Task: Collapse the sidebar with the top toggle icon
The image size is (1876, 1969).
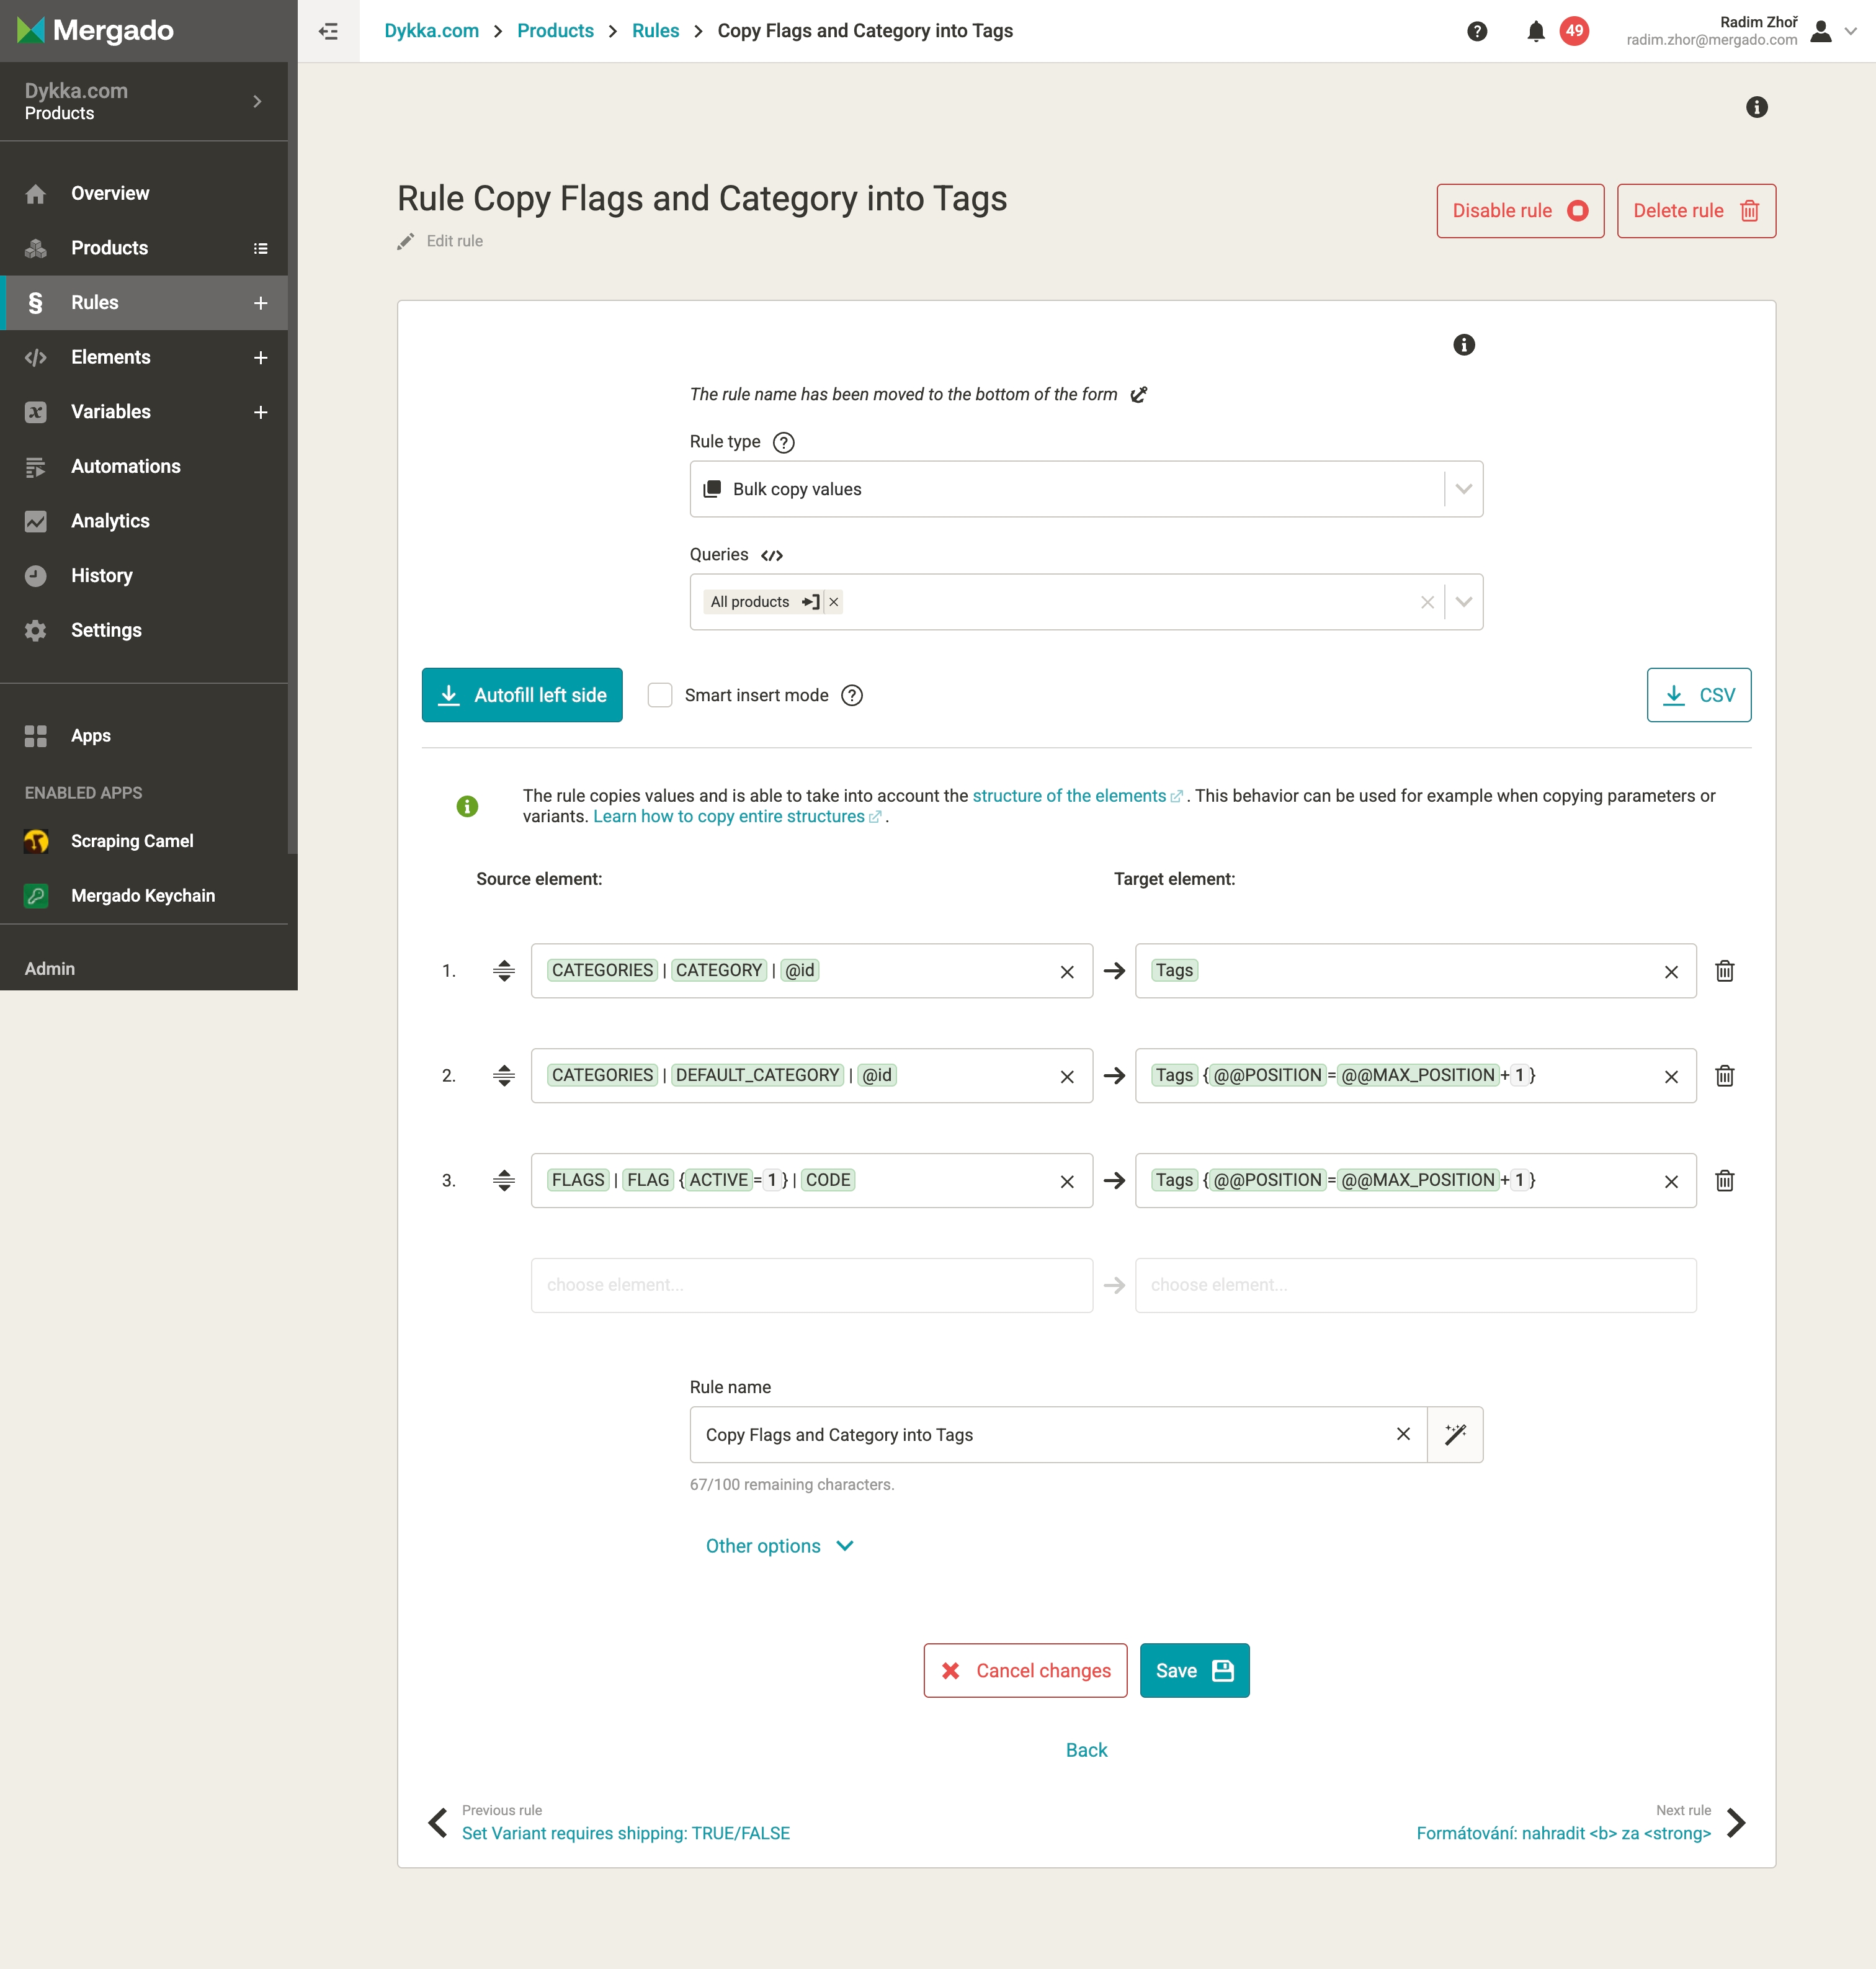Action: pos(328,31)
